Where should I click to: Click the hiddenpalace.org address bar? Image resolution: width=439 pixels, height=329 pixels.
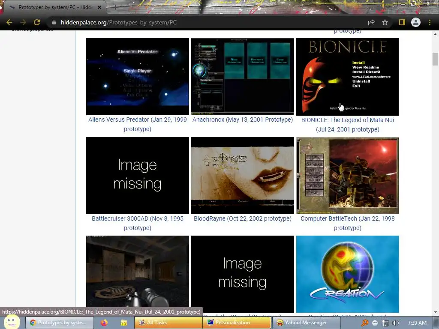pos(207,22)
